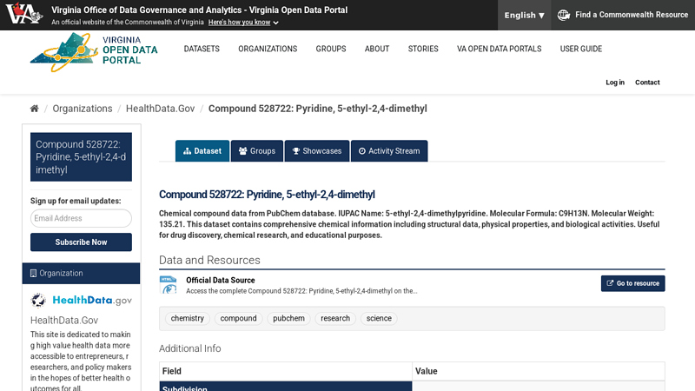Click the Go to resource button
This screenshot has height=391, width=695.
[633, 283]
